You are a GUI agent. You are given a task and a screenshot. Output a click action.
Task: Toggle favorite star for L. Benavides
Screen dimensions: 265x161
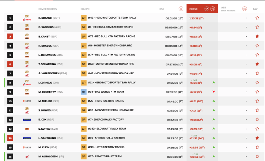click(257, 55)
